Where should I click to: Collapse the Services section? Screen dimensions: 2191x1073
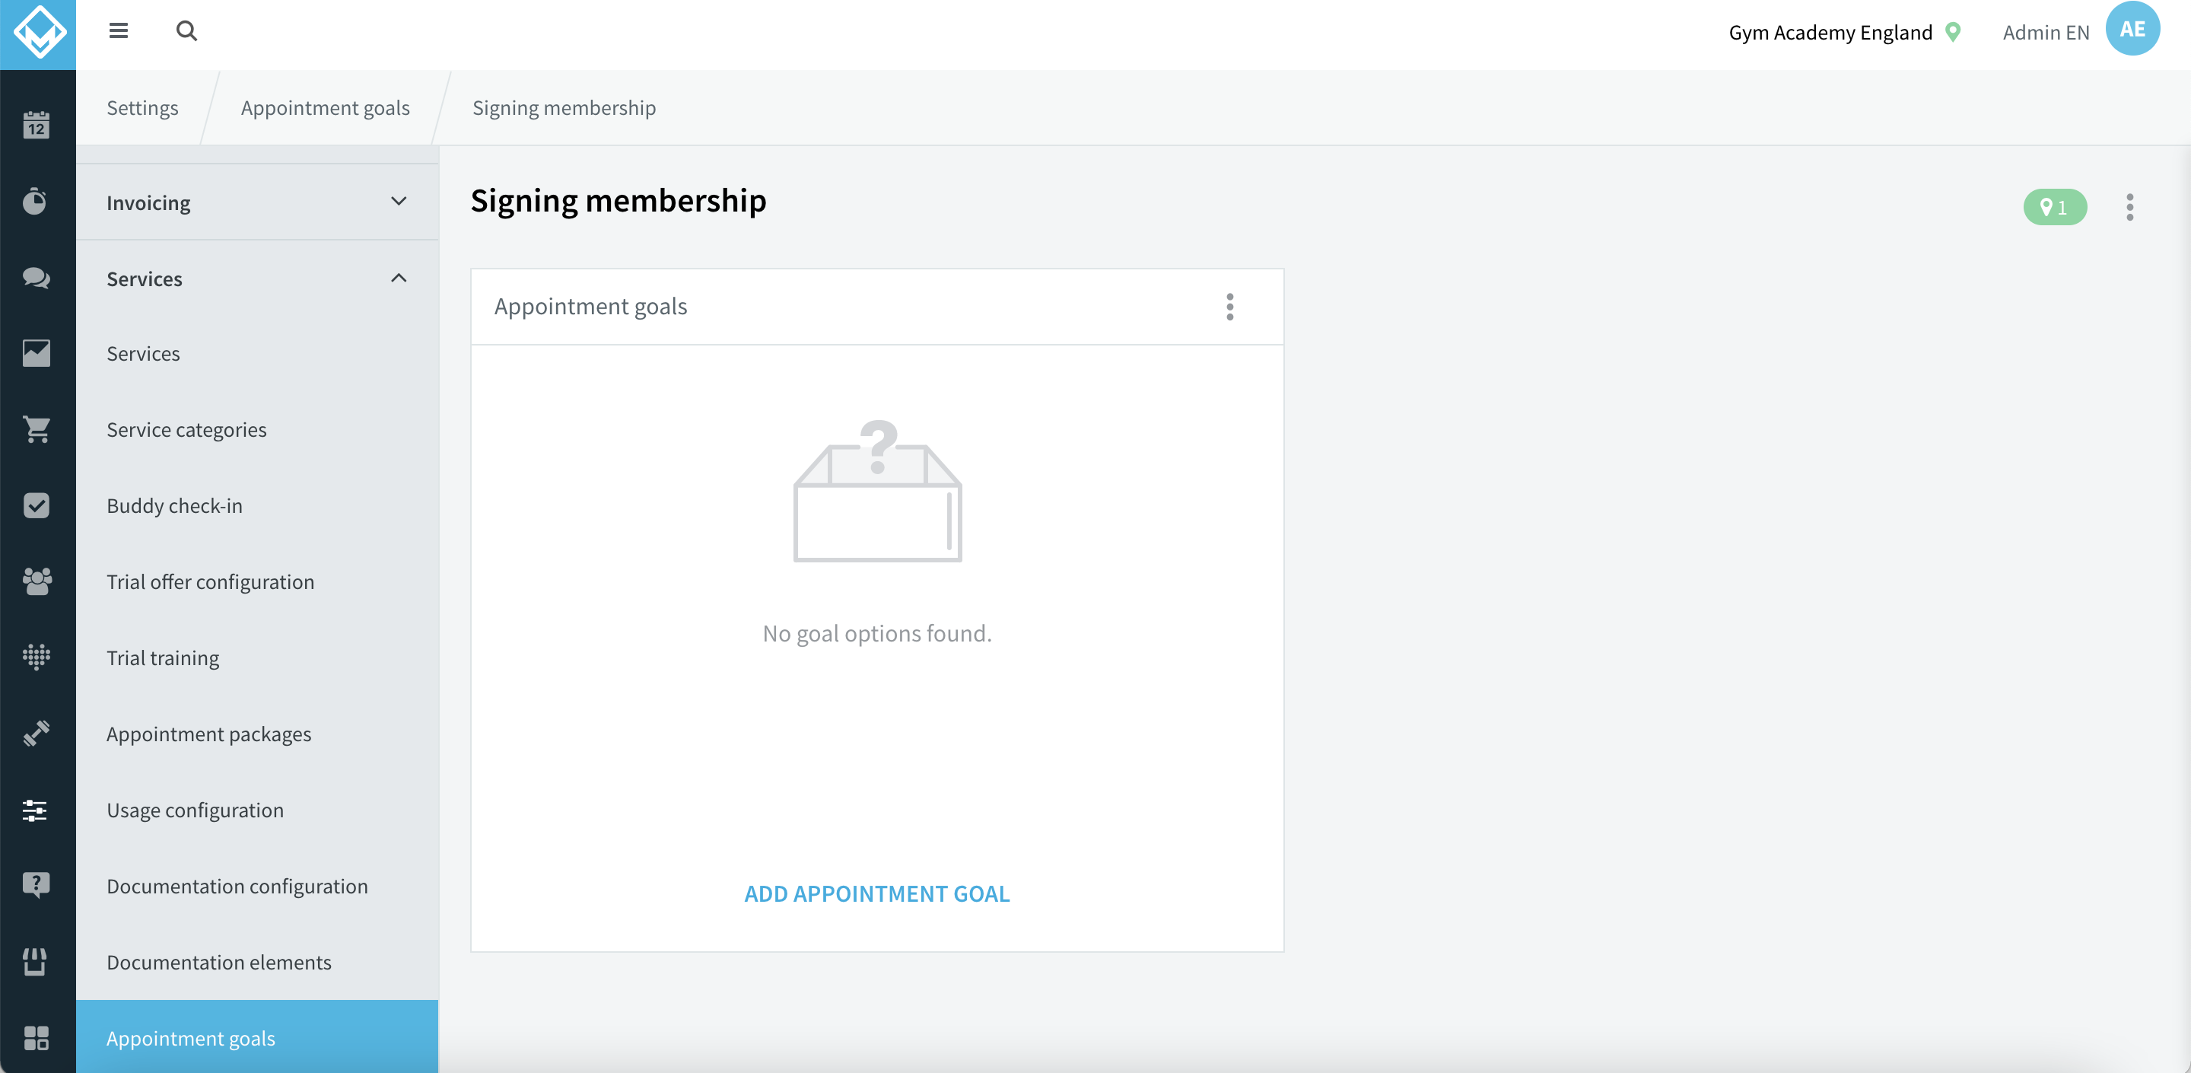[x=257, y=279]
